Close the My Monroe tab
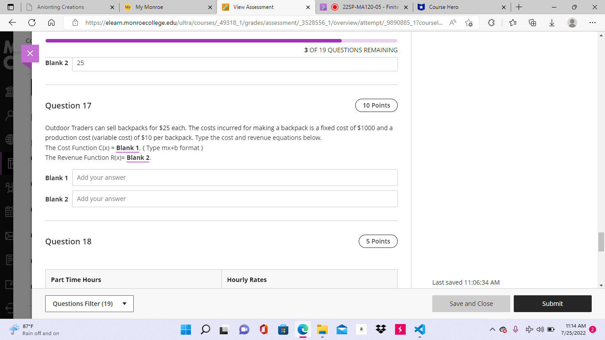Image resolution: width=605 pixels, height=340 pixels. [x=210, y=7]
